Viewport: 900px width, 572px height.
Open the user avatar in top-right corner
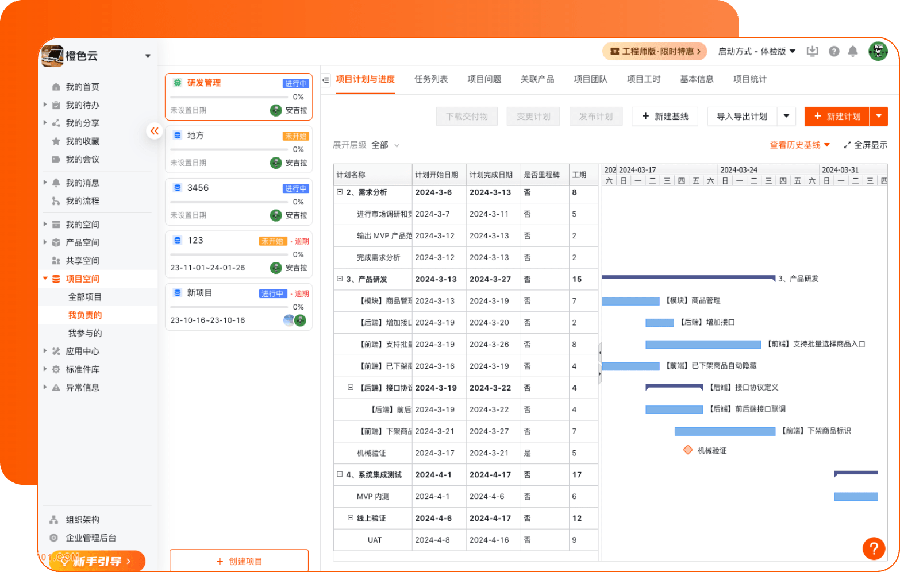point(878,51)
